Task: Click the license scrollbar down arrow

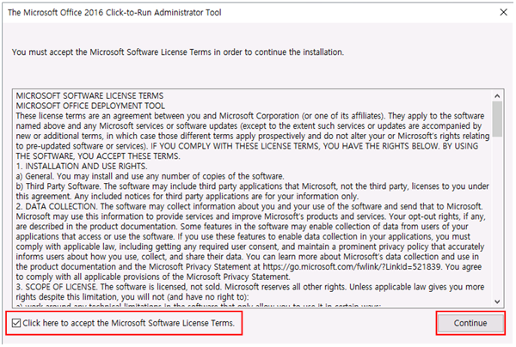Action: coord(497,301)
